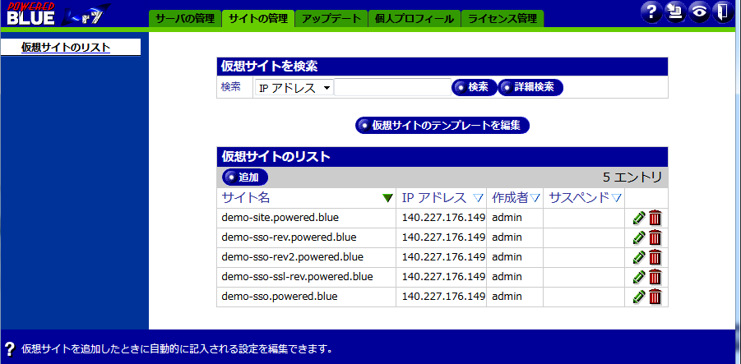The height and width of the screenshot is (364, 741).
Task: Select 仮想サイトのリスト in left sidebar
Action: 66,47
